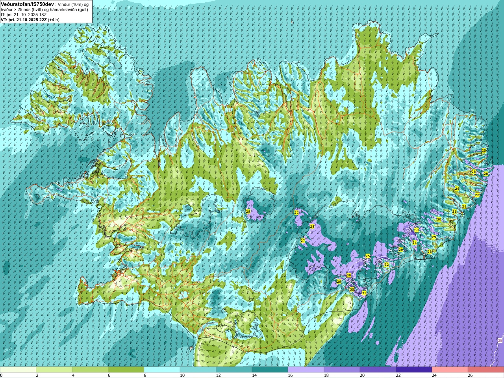The height and width of the screenshot is (378, 504).
Task: Click the legend scale number 22
Action: point(398,376)
